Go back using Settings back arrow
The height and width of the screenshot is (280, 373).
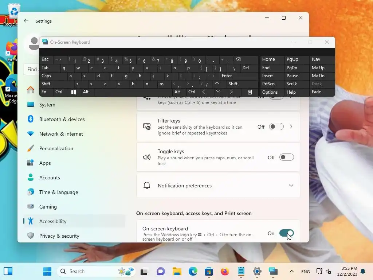(x=26, y=21)
